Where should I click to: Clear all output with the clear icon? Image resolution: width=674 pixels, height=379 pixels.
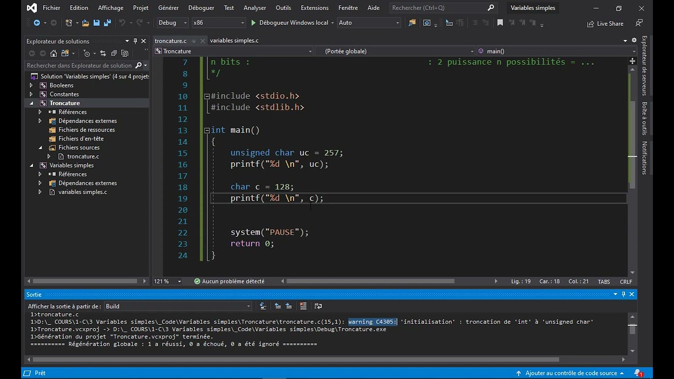(303, 306)
